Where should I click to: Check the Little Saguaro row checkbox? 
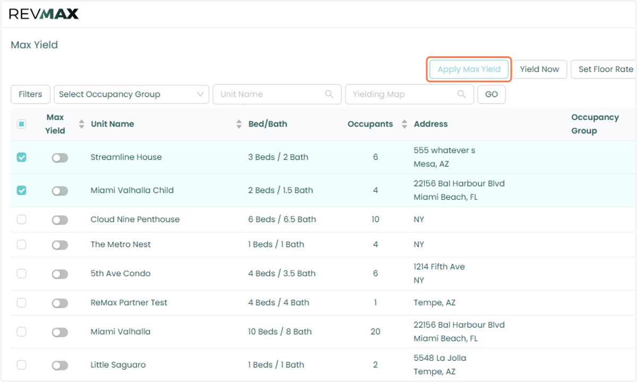(21, 365)
